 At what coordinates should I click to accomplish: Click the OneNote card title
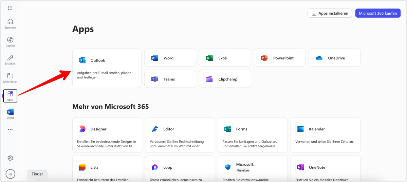pyautogui.click(x=317, y=167)
